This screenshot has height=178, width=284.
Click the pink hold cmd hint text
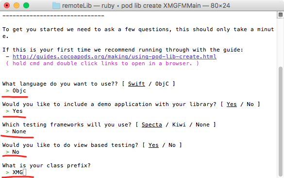point(102,64)
